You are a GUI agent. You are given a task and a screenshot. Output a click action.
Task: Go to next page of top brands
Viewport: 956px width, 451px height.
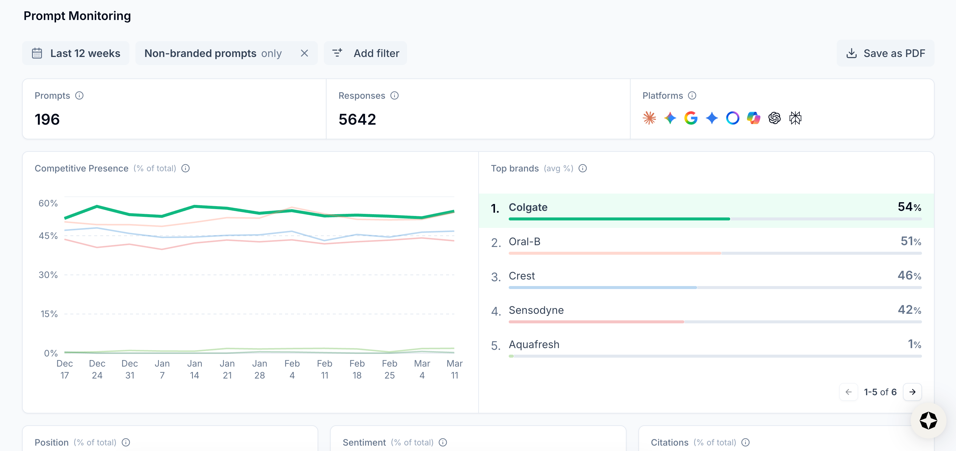(912, 392)
